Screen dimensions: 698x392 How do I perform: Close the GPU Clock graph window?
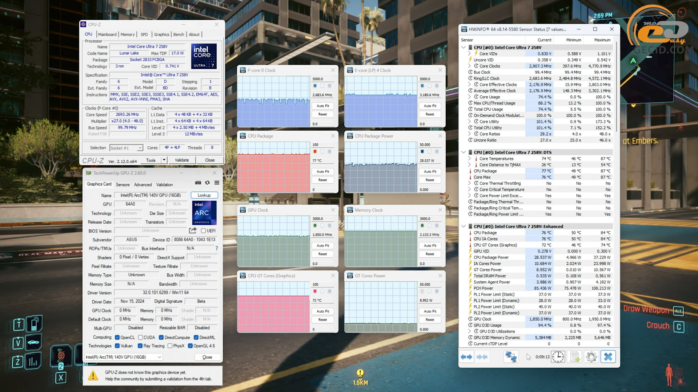333,210
